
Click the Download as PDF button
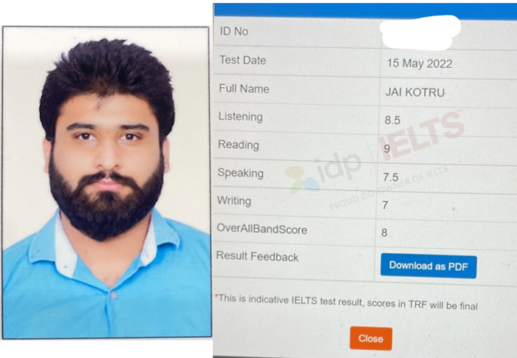tap(428, 266)
